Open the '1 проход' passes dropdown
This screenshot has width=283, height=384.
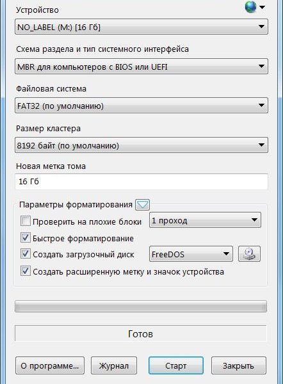tap(205, 220)
